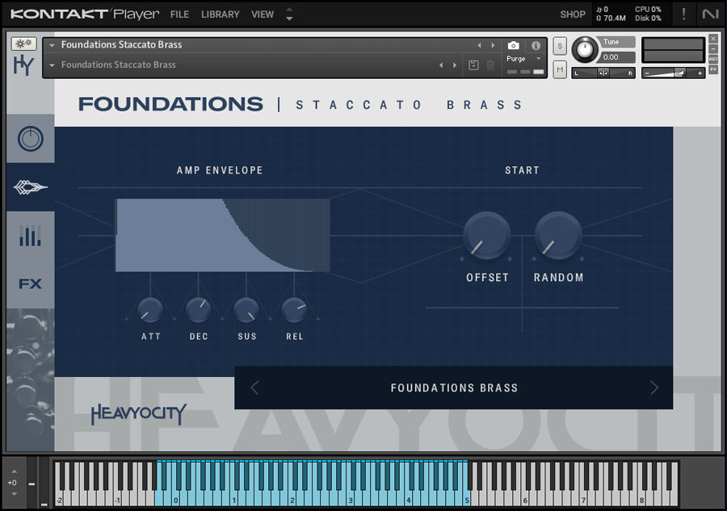Toggle the Mute (M) button
The height and width of the screenshot is (511, 727).
coord(560,70)
